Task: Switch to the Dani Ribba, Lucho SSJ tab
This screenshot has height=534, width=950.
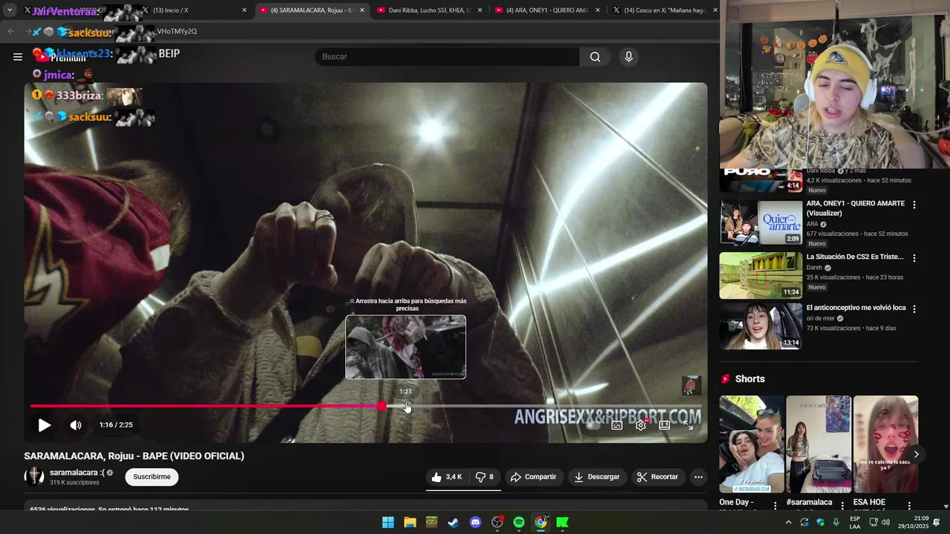Action: [430, 10]
